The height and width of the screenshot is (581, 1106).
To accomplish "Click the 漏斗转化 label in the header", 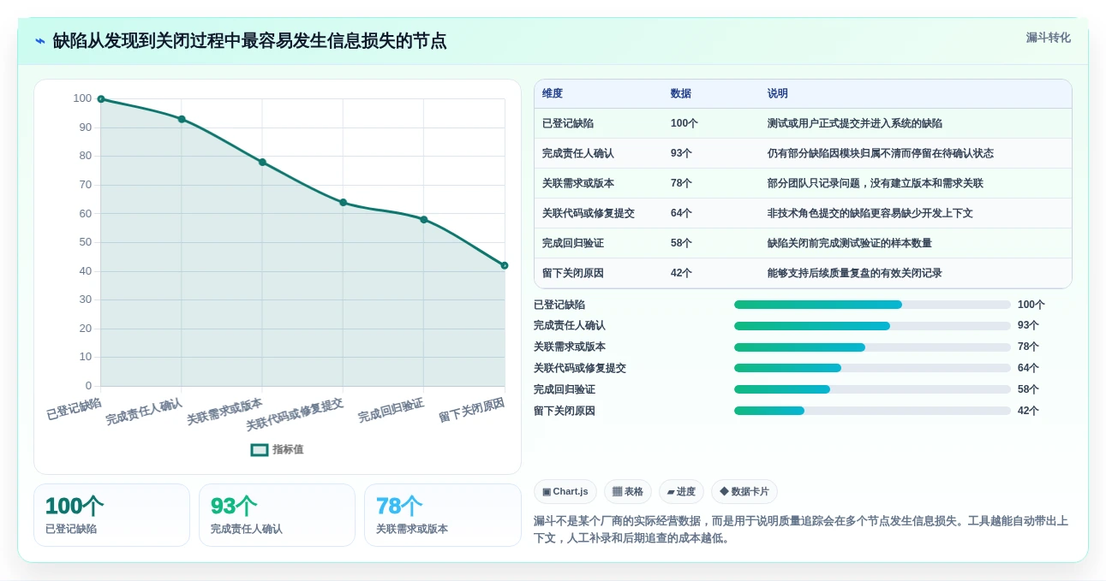I will (x=1049, y=38).
